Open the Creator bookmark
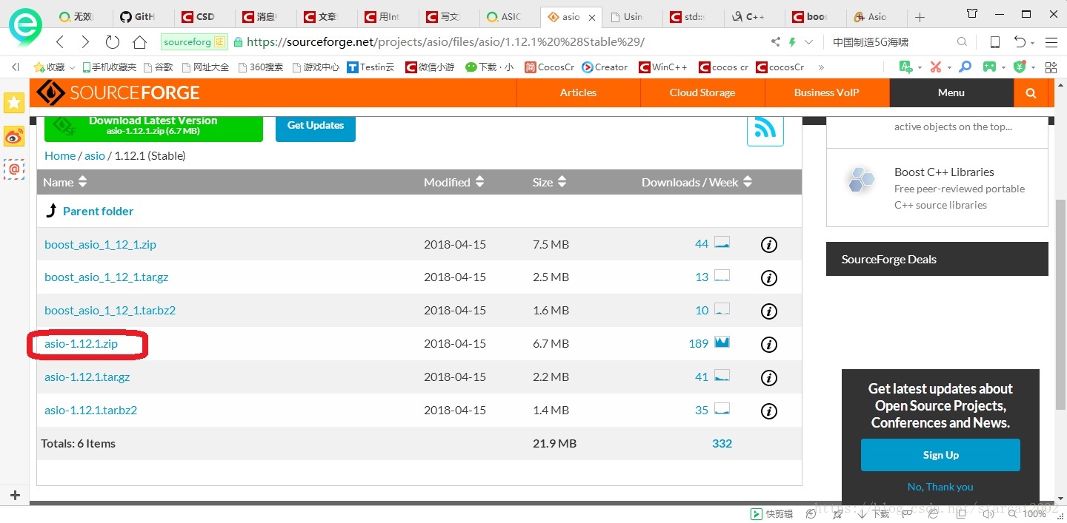1067x523 pixels. click(x=605, y=67)
